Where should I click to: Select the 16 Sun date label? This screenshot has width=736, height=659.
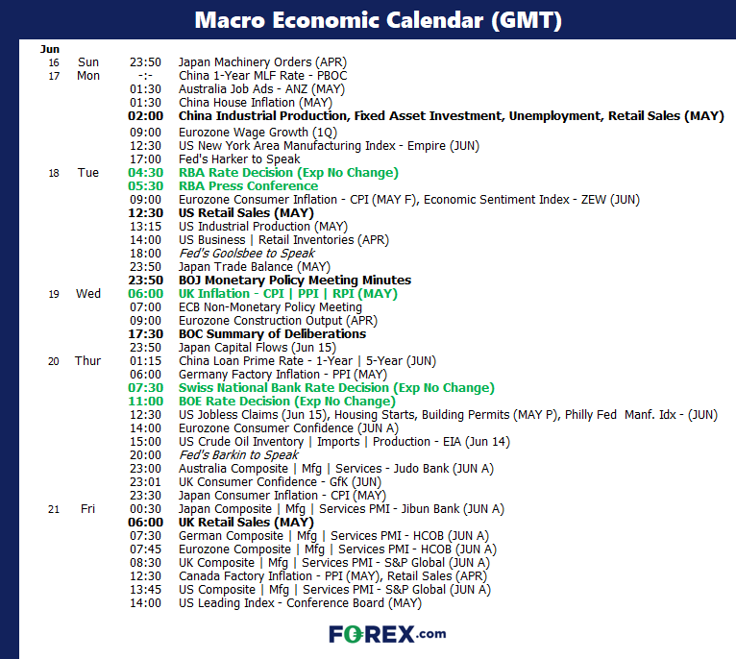(74, 62)
